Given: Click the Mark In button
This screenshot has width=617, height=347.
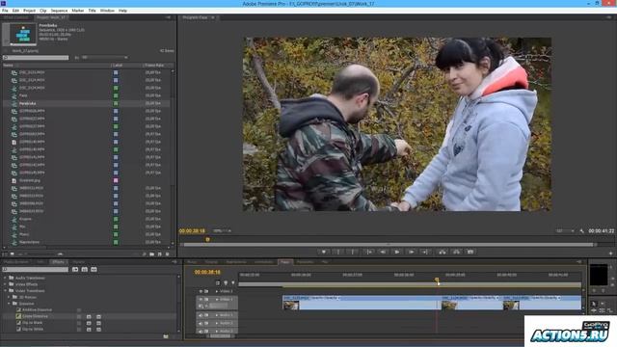Looking at the screenshot, I should (338, 253).
